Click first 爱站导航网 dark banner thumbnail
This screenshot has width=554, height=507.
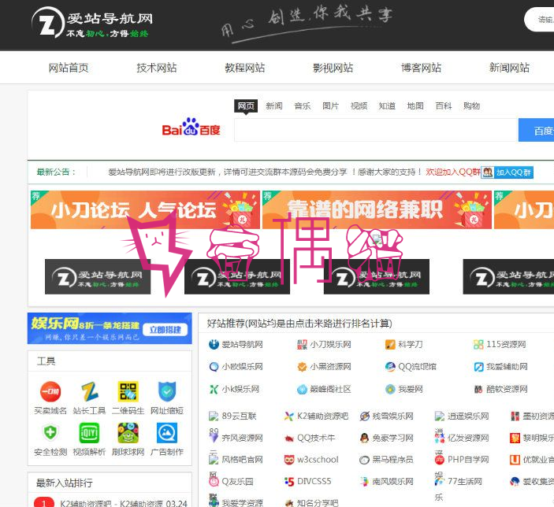(98, 277)
